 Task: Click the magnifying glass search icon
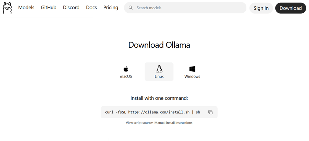click(130, 8)
